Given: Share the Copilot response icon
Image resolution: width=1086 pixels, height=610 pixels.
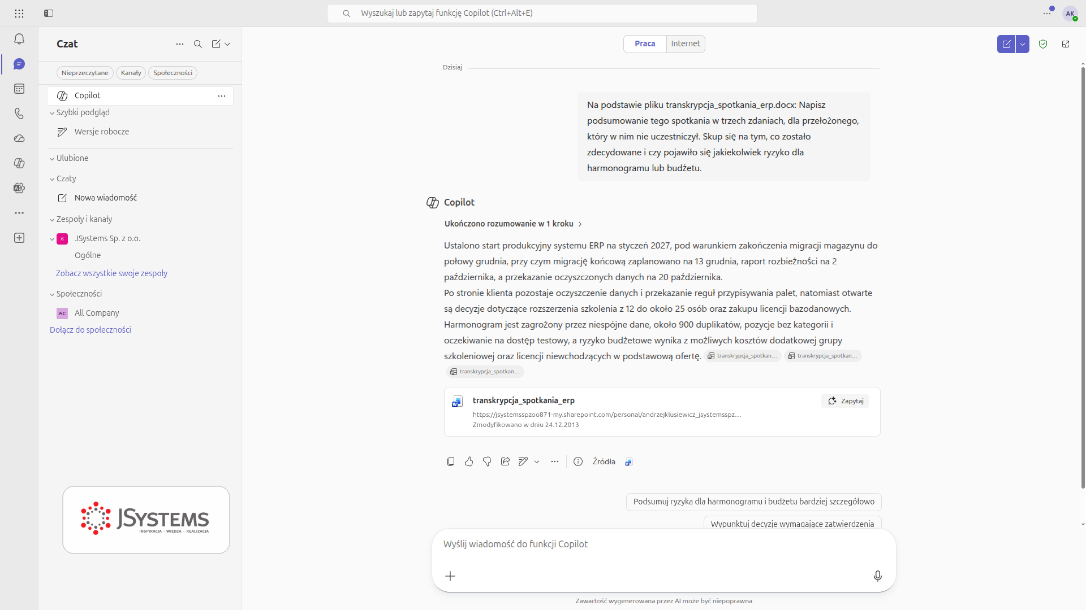Looking at the screenshot, I should [x=505, y=461].
